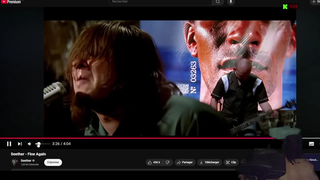Click the 3:26 / 4:04 time display
320x180 pixels.
[x=61, y=144]
